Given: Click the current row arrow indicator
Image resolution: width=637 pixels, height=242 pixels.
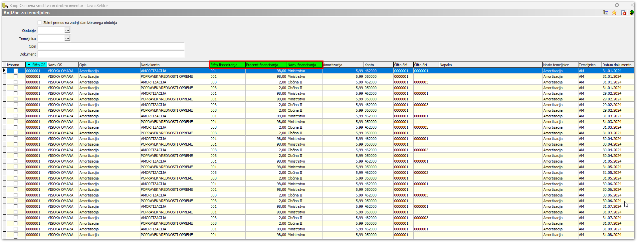Looking at the screenshot, I should 4,70.
